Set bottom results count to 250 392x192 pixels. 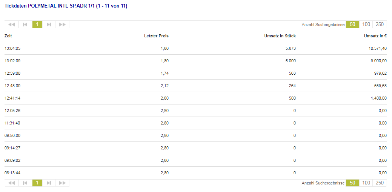pyautogui.click(x=380, y=183)
